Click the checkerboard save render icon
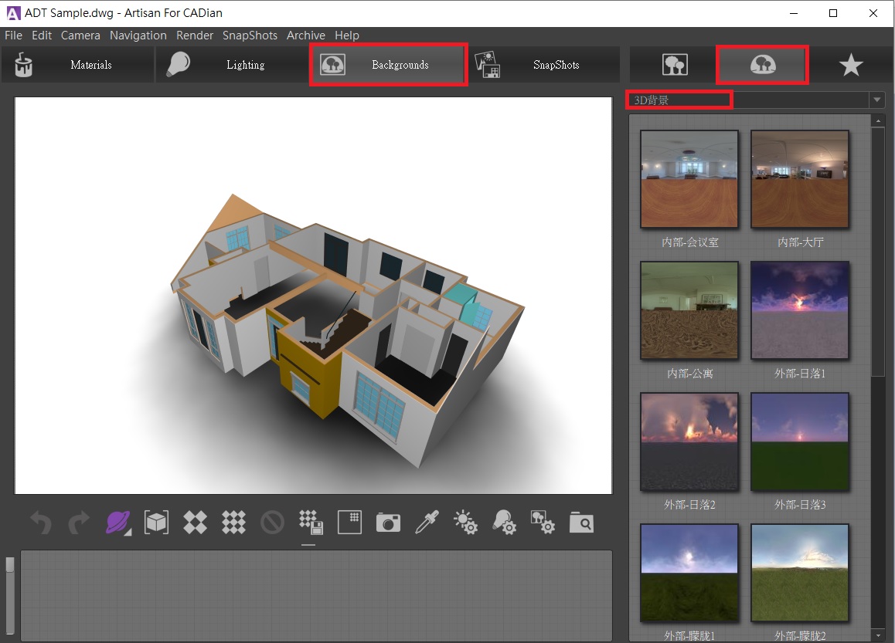 pos(310,523)
